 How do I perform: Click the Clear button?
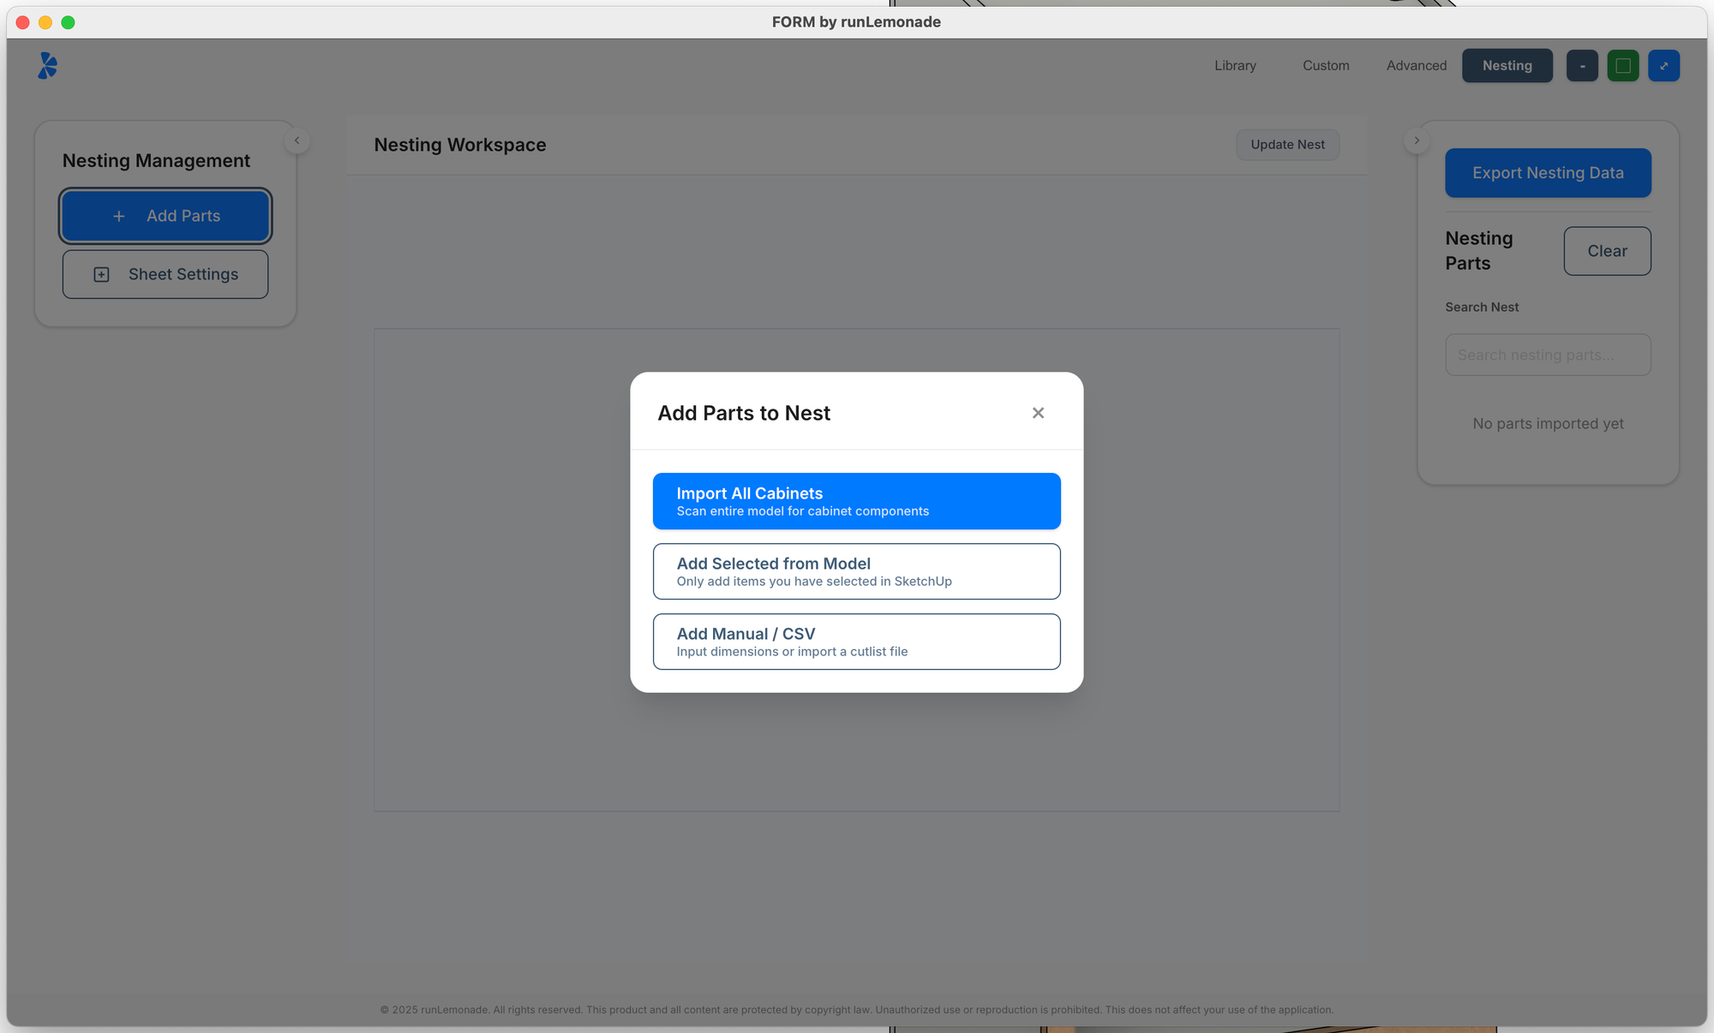pos(1607,251)
